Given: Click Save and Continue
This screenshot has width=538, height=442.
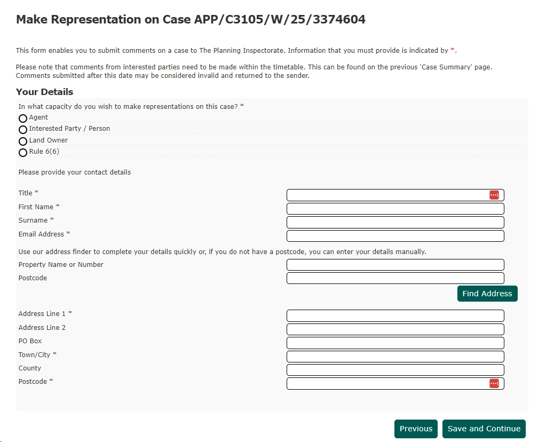Looking at the screenshot, I should point(484,429).
